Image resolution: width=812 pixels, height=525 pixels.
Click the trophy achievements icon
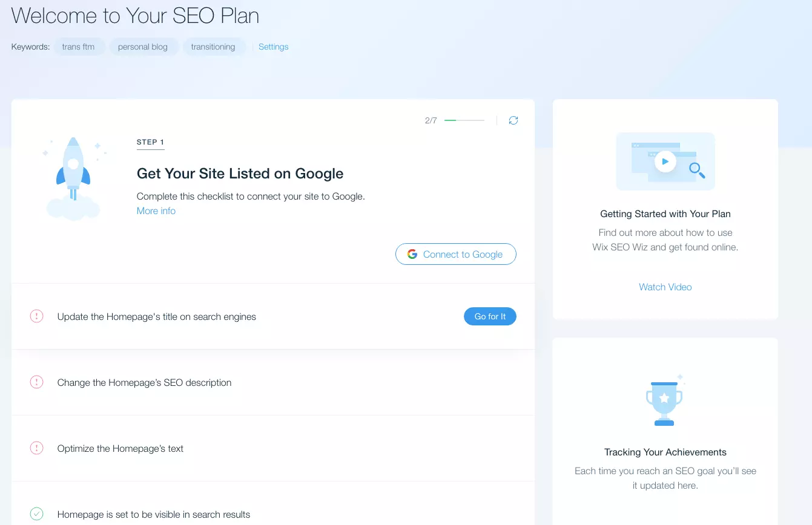coord(664,401)
